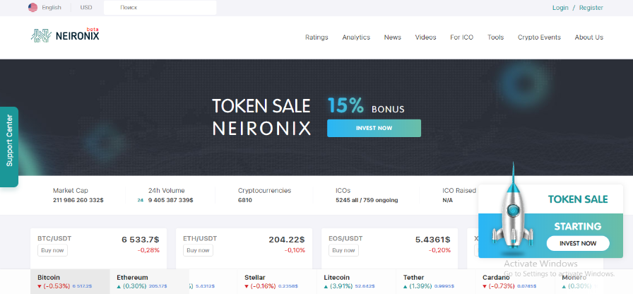633x294 pixels.
Task: Click the Cryptocurrencies count 6810
Action: coord(244,200)
